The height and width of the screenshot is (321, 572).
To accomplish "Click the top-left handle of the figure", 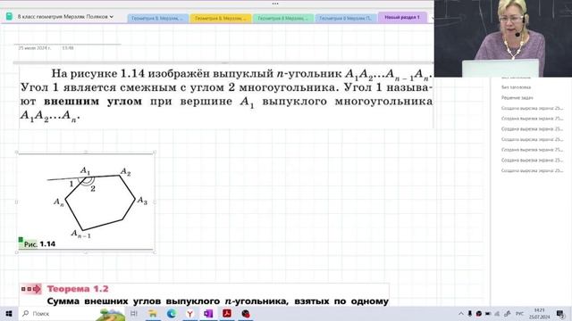I will tap(16, 152).
